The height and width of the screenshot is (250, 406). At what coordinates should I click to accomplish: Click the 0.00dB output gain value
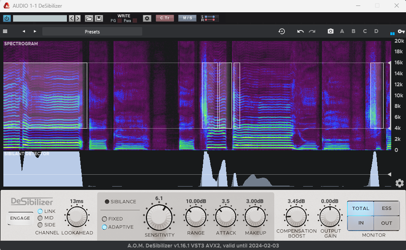330,201
